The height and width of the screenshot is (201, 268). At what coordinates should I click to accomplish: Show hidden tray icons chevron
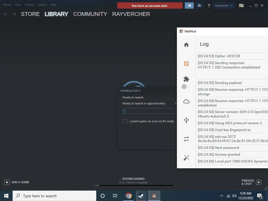click(221, 196)
